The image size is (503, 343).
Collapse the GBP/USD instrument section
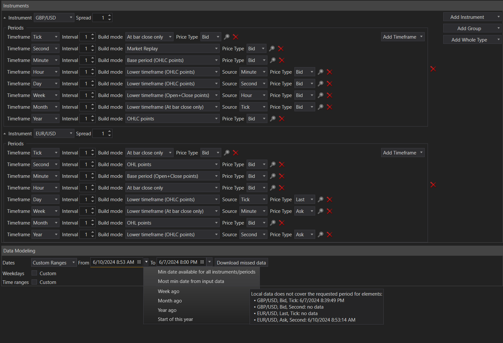5,18
